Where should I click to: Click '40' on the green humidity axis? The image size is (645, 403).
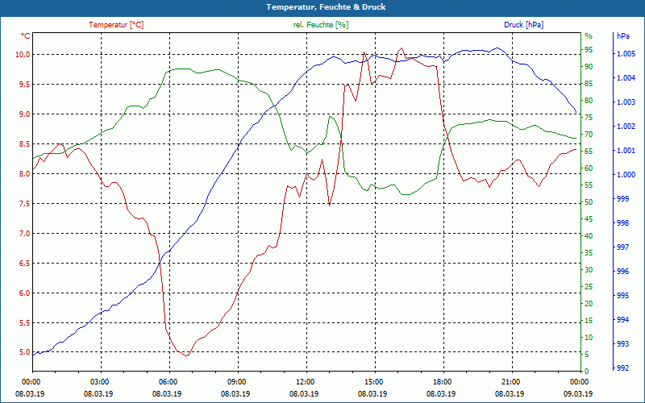[589, 236]
